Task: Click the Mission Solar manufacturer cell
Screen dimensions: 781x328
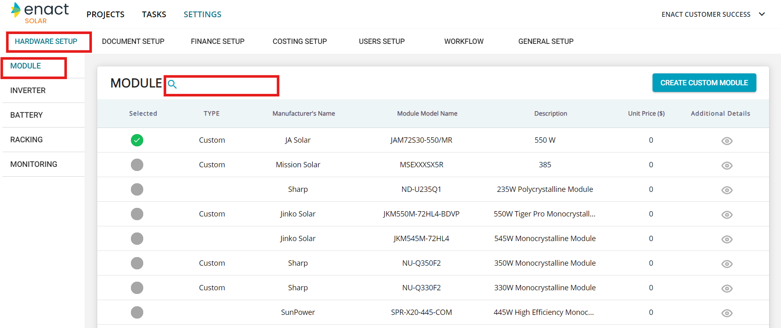Action: 298,165
